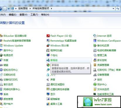This screenshot has width=121, height=108.
Task: Click the address bar refresh button
Action: pyautogui.click(x=118, y=8)
